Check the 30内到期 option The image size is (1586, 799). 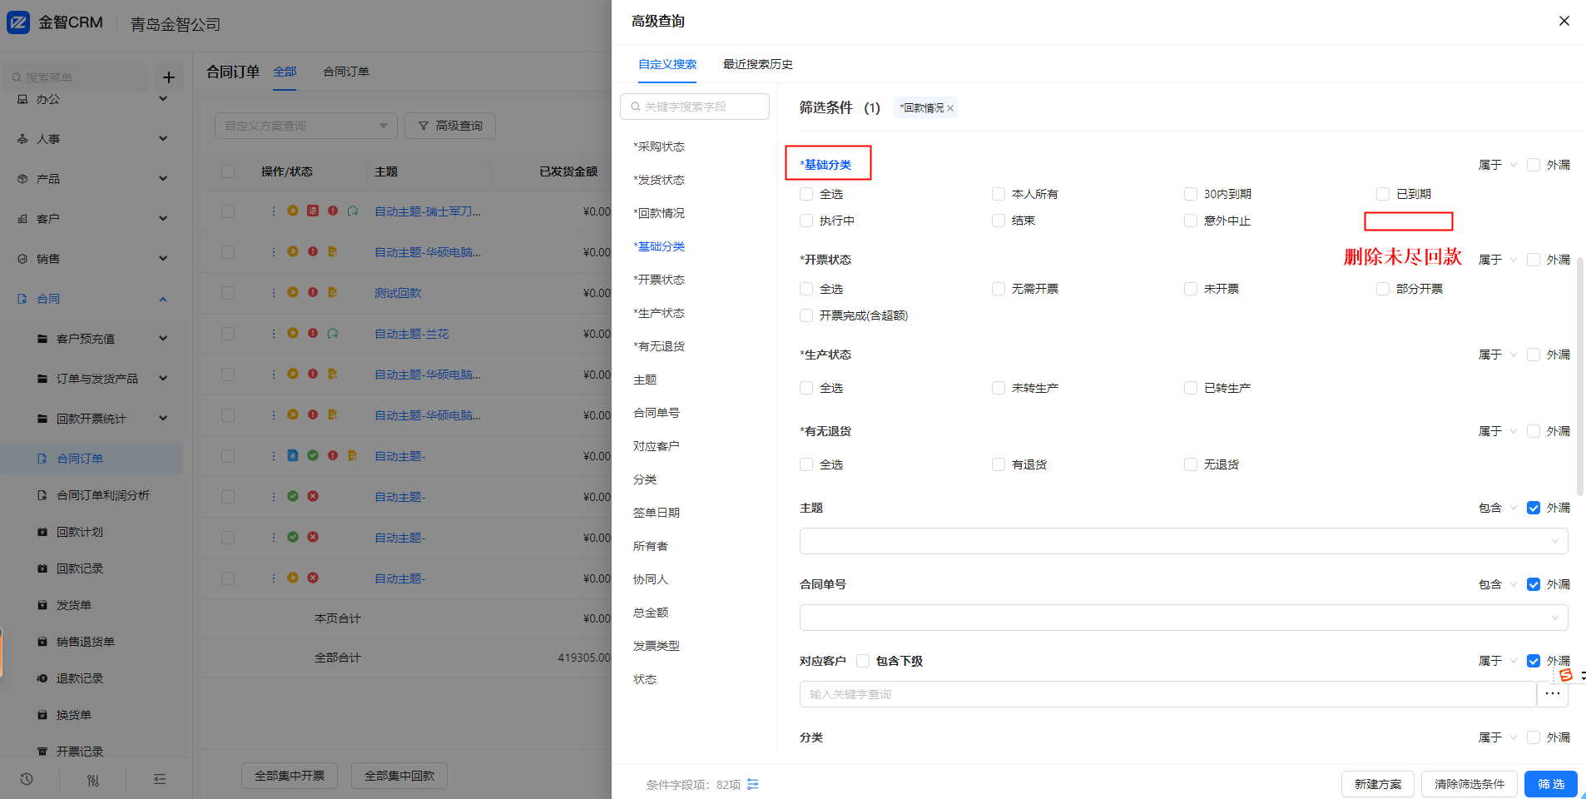pos(1191,194)
